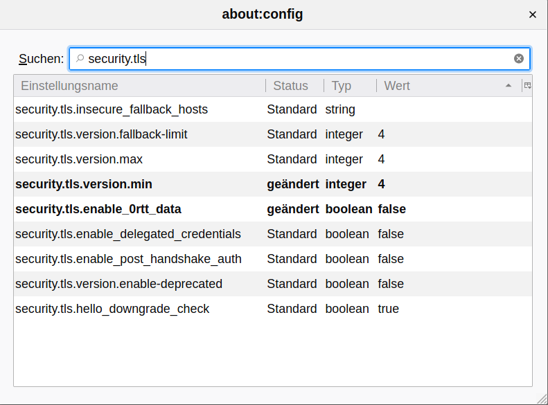
Task: Click the Suchen label
Action: (42, 59)
